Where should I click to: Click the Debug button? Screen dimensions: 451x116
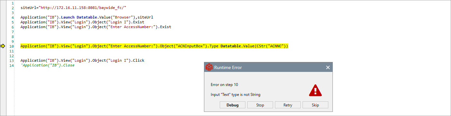pos(233,105)
